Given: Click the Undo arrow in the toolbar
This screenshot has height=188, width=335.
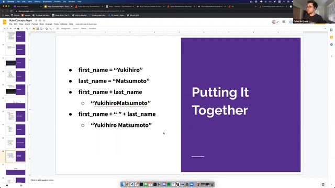Looking at the screenshot, I should click(x=10, y=29).
